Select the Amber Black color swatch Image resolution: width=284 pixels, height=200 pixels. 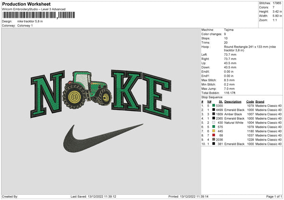pyautogui.click(x=214, y=114)
